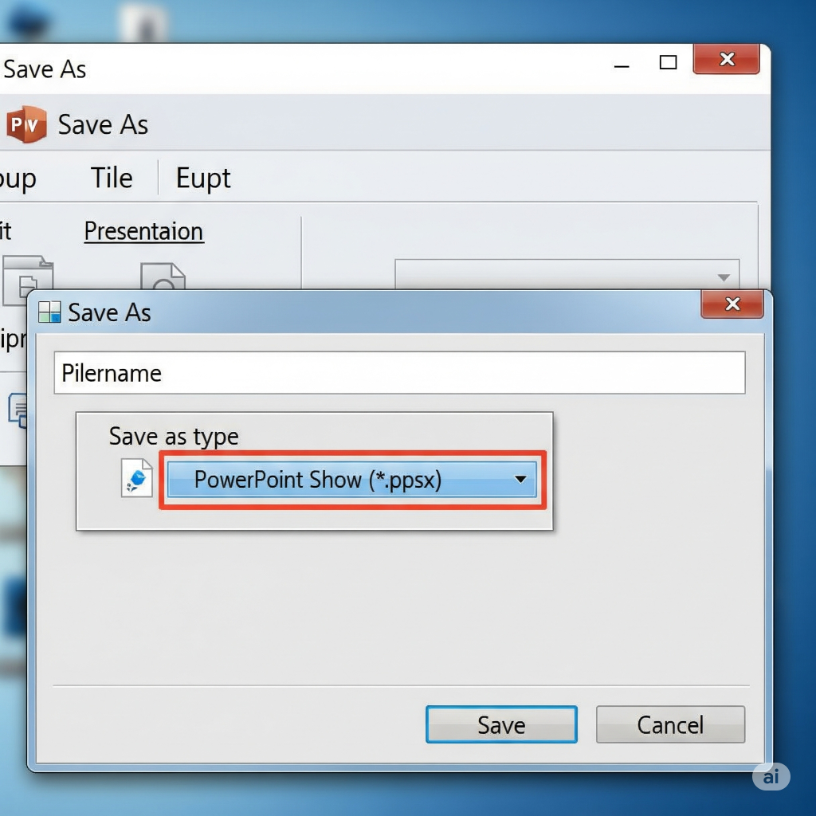The image size is (816, 816).
Task: Click the folder document icon under 'it' label
Action: 27,280
